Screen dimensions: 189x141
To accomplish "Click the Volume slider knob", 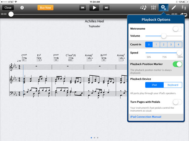I will coord(164,36).
